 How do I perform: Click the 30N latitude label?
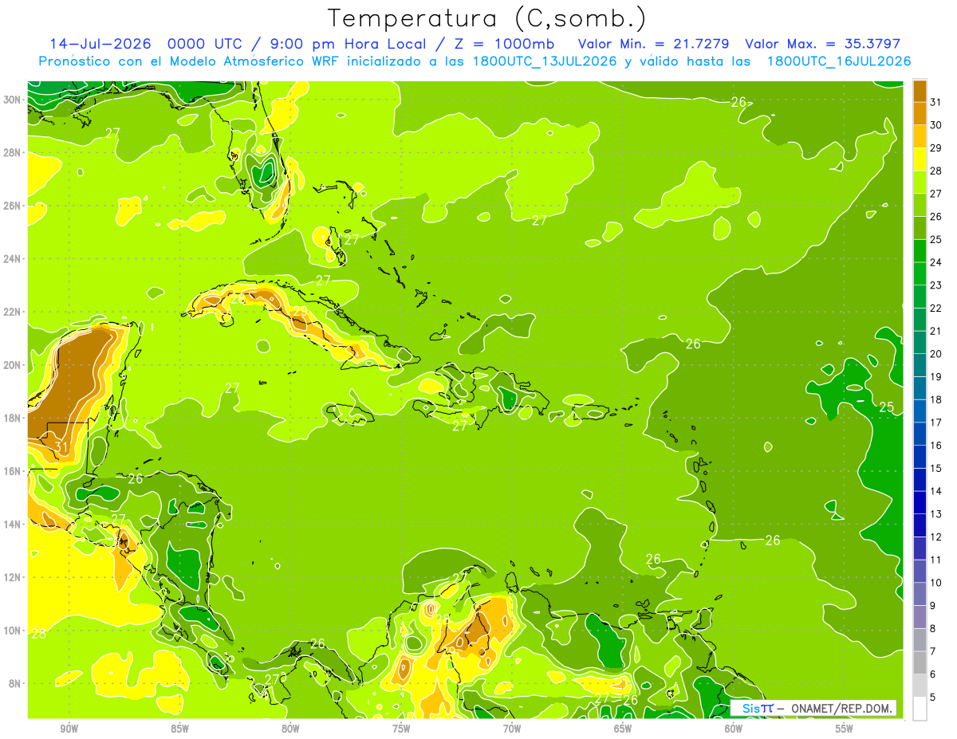[13, 99]
